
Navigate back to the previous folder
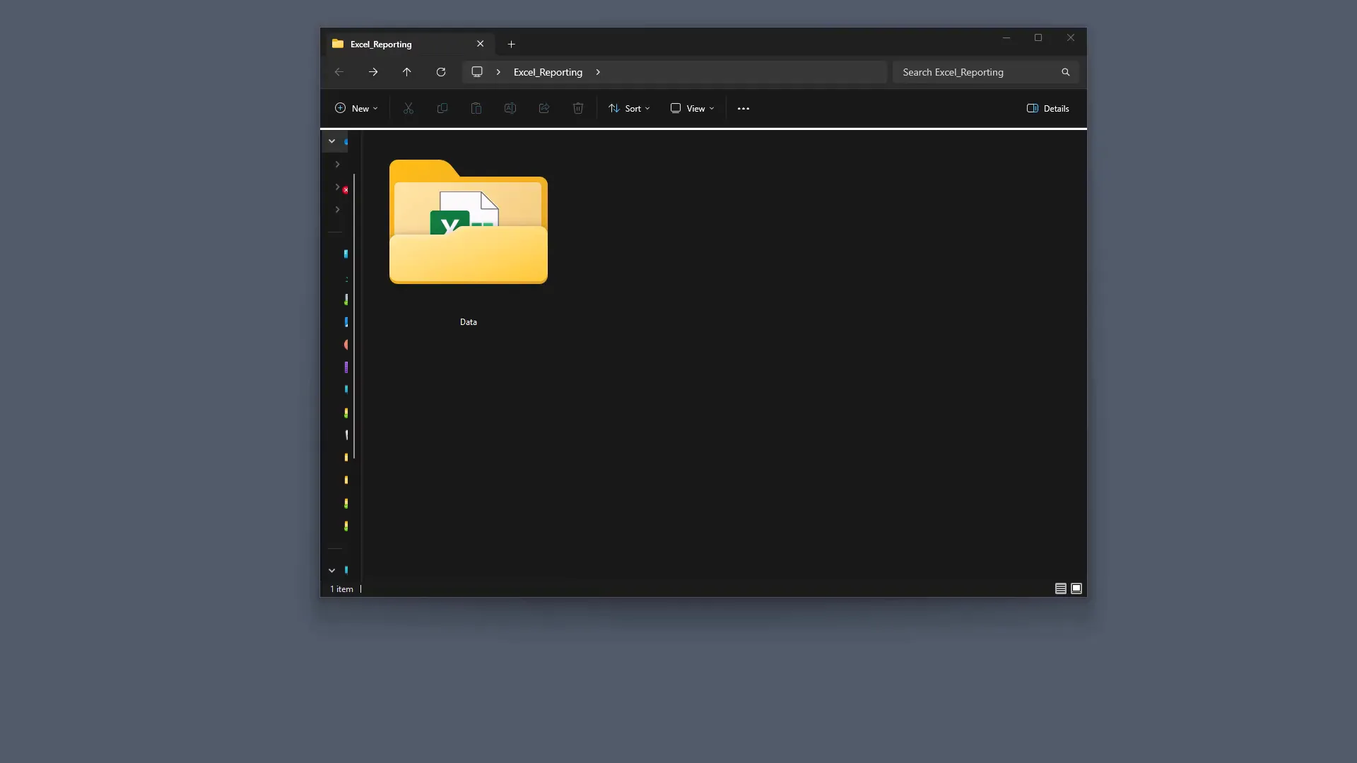coord(339,71)
